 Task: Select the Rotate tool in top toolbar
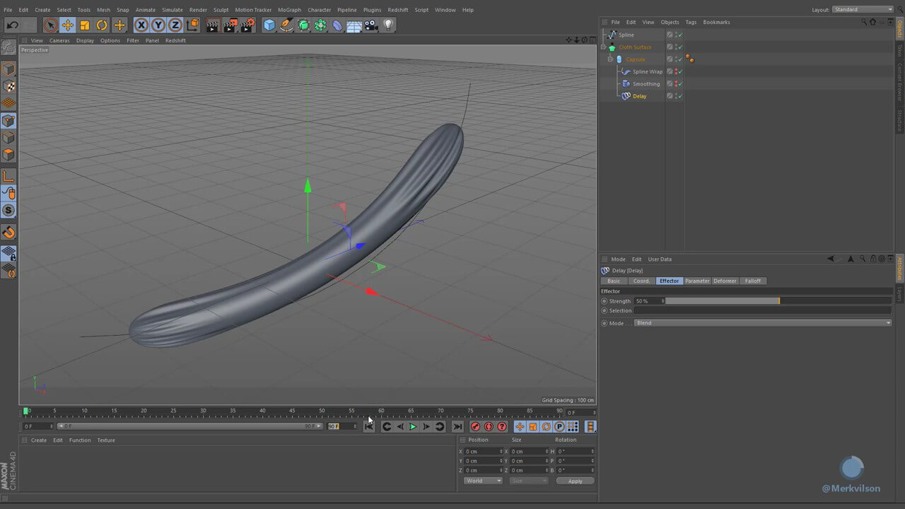[102, 25]
